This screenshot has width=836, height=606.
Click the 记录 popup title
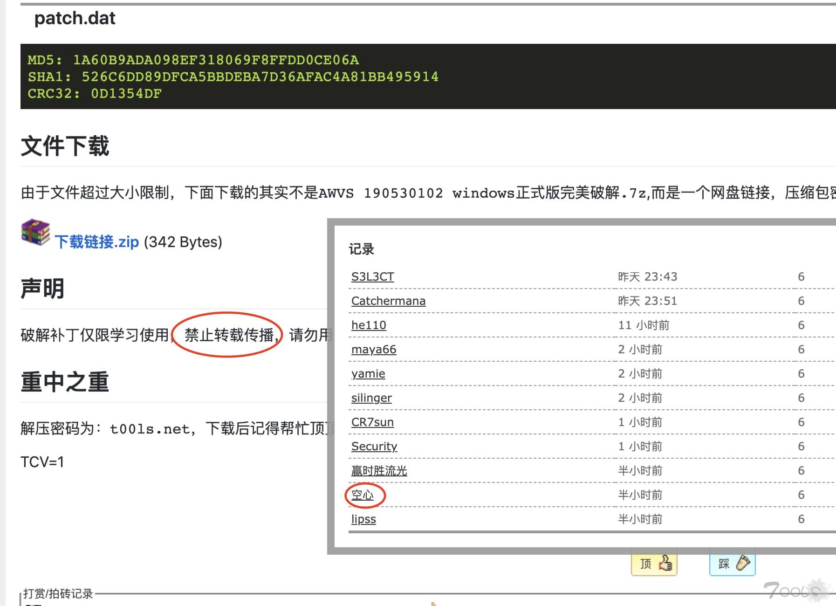pyautogui.click(x=362, y=249)
